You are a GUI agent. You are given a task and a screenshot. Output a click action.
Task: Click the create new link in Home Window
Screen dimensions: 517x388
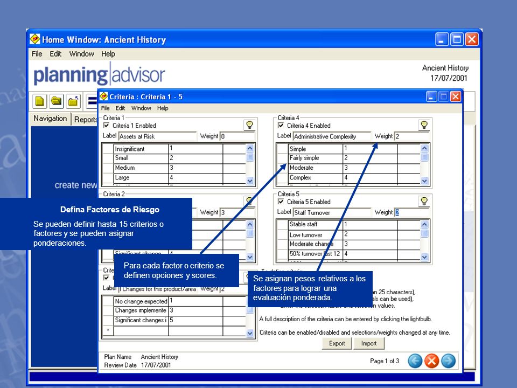[x=76, y=185]
